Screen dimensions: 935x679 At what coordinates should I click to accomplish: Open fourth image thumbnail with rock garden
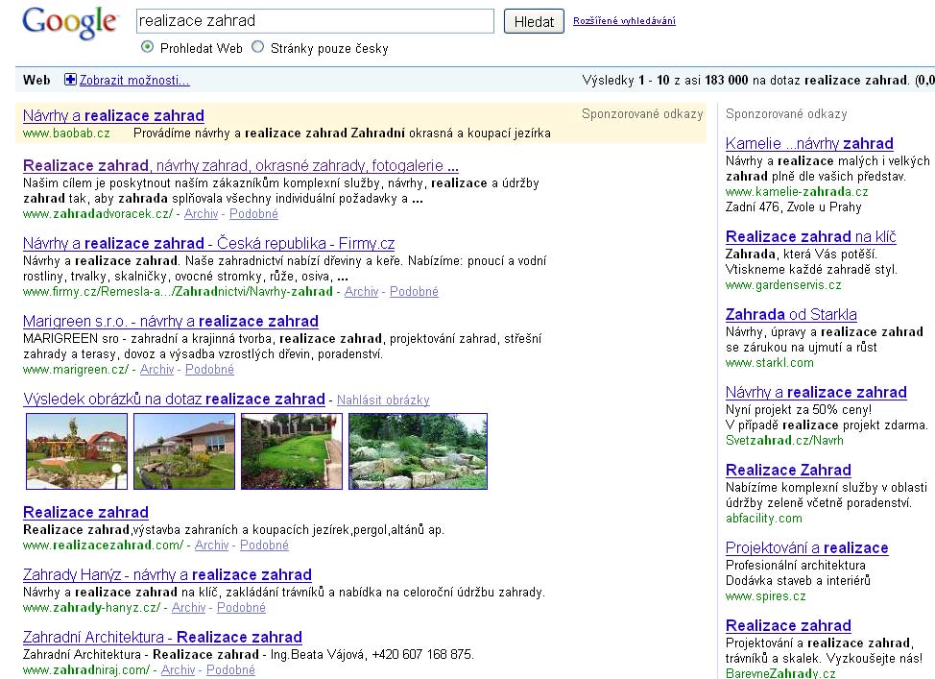[x=418, y=451]
